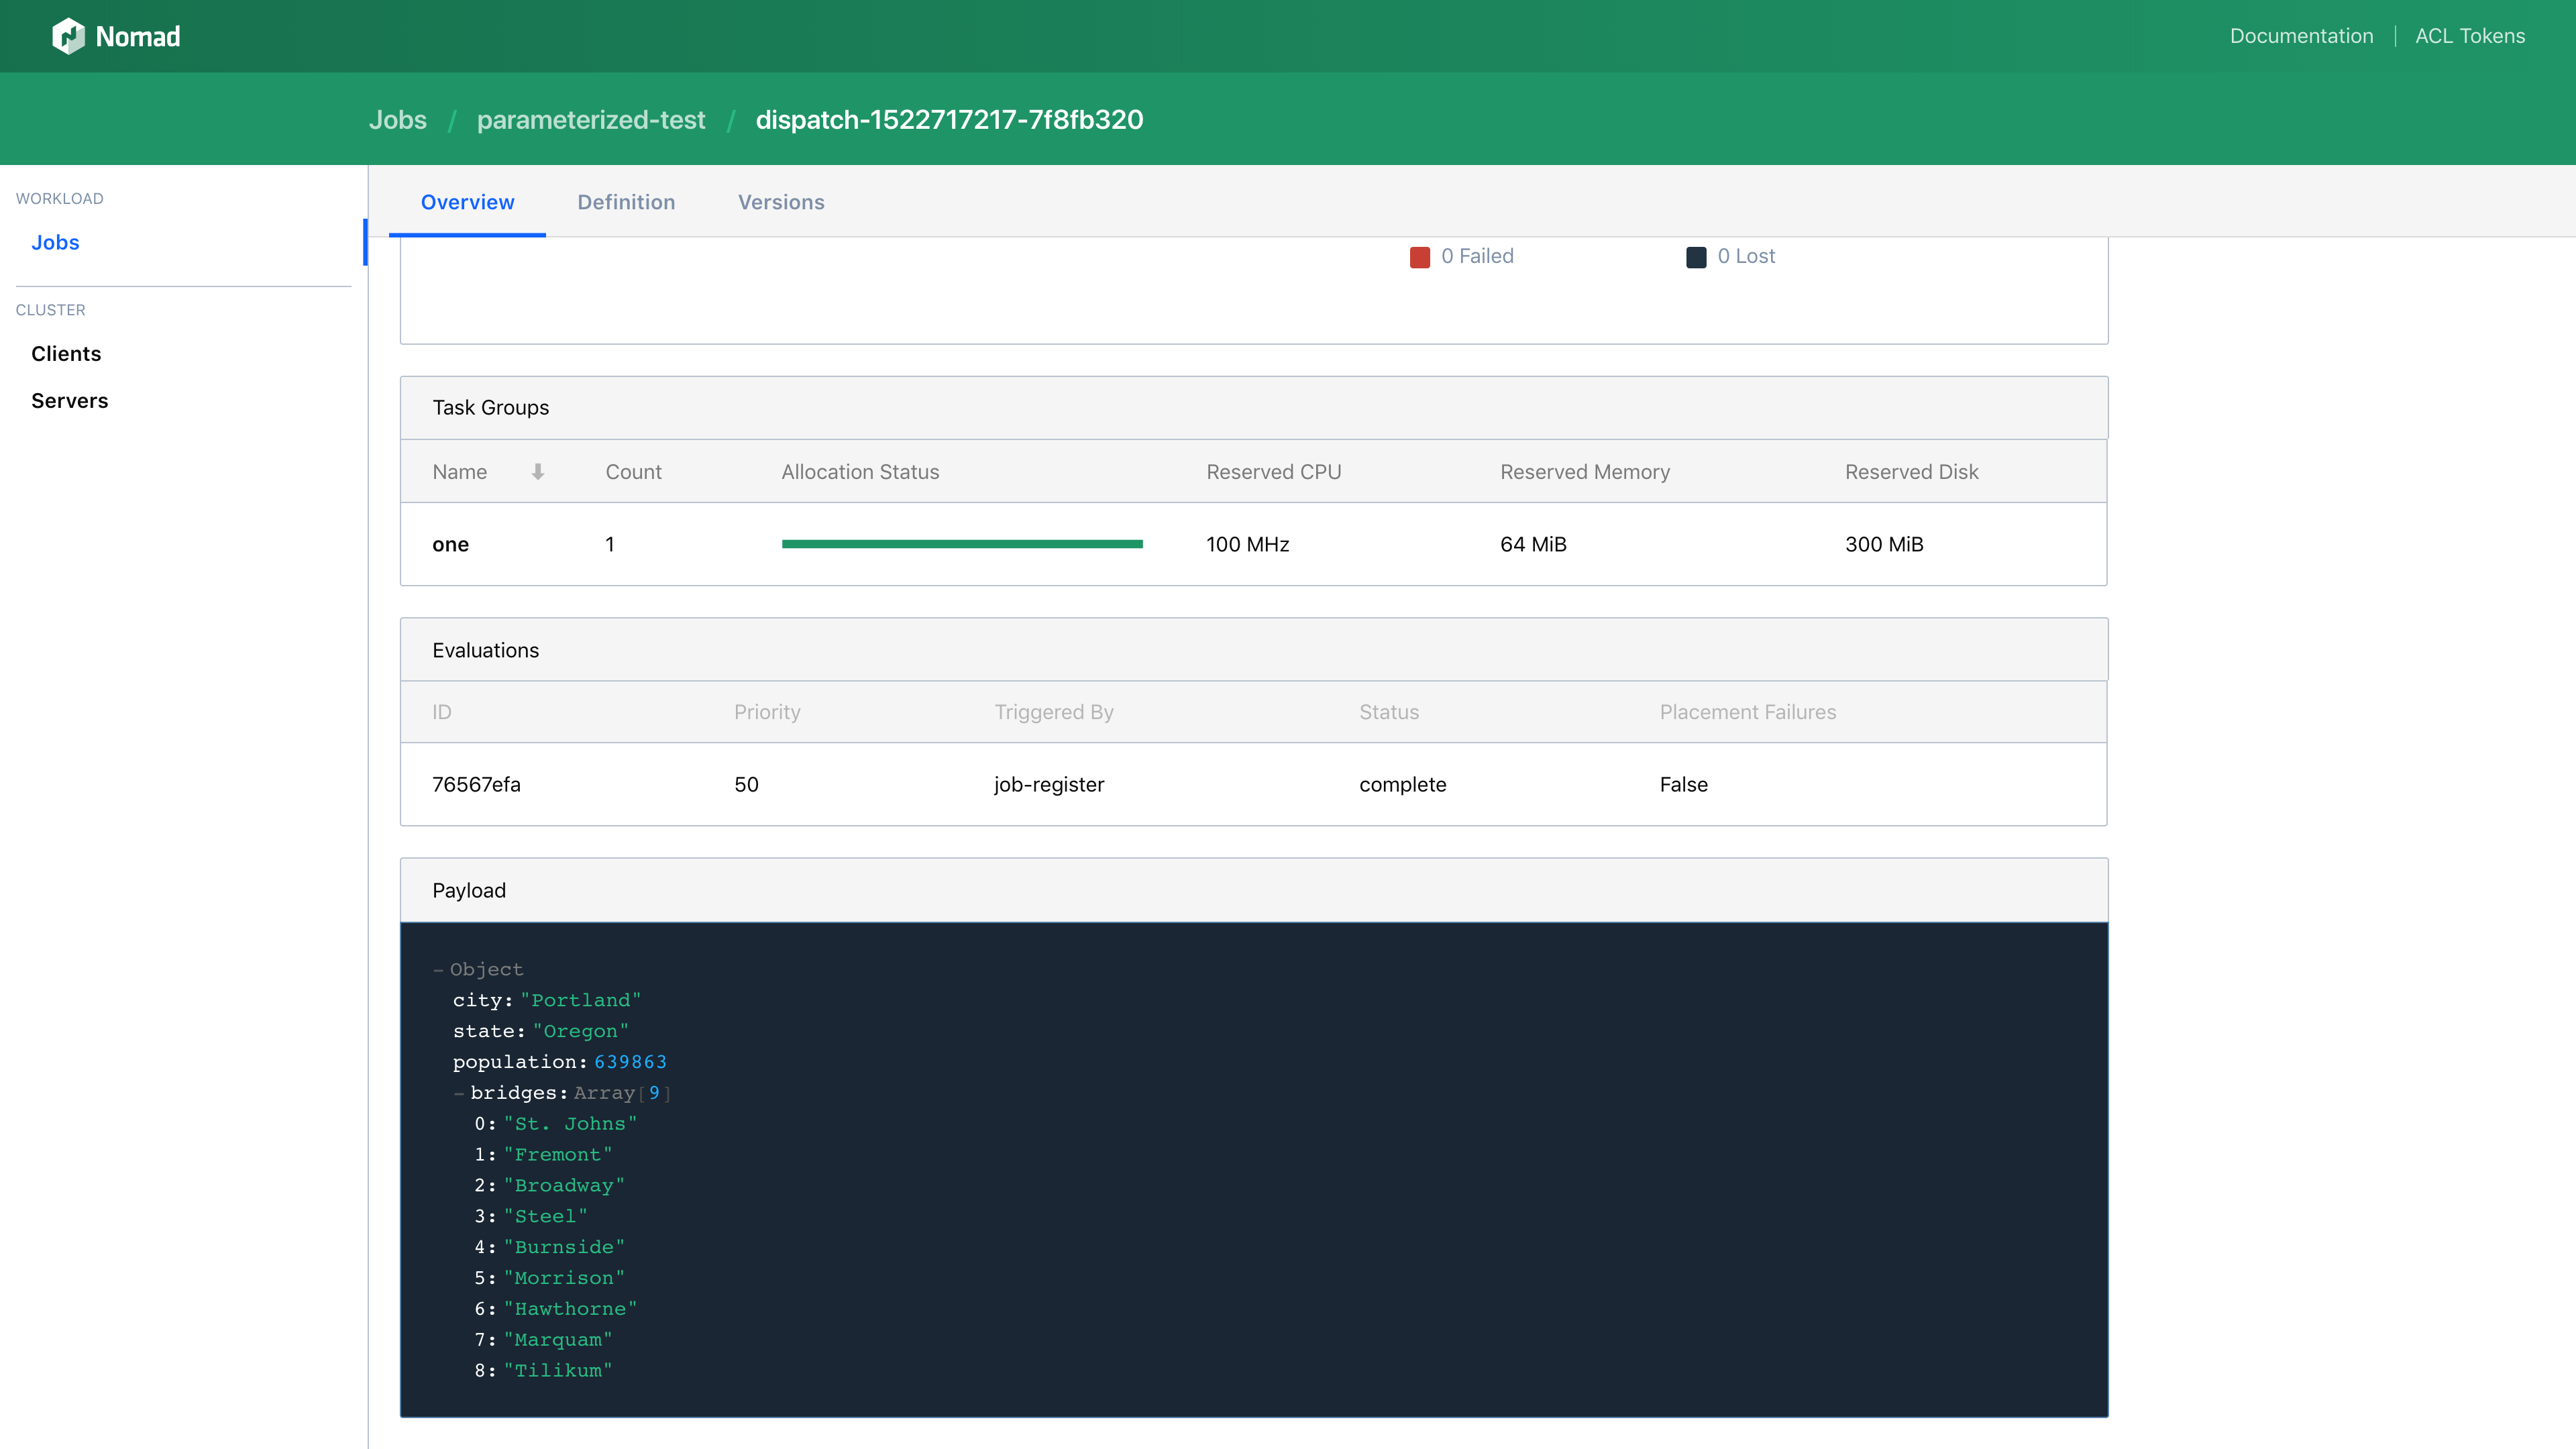
Task: Select the '100 MHz' cell
Action: point(1247,544)
